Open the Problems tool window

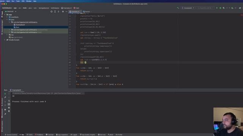tap(39, 135)
